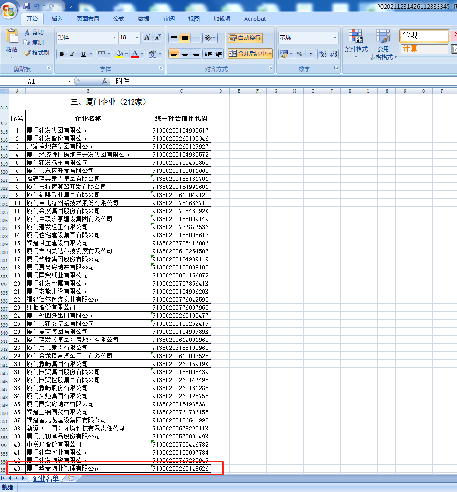
Task: Apply the fill color paint bucket
Action: point(119,54)
